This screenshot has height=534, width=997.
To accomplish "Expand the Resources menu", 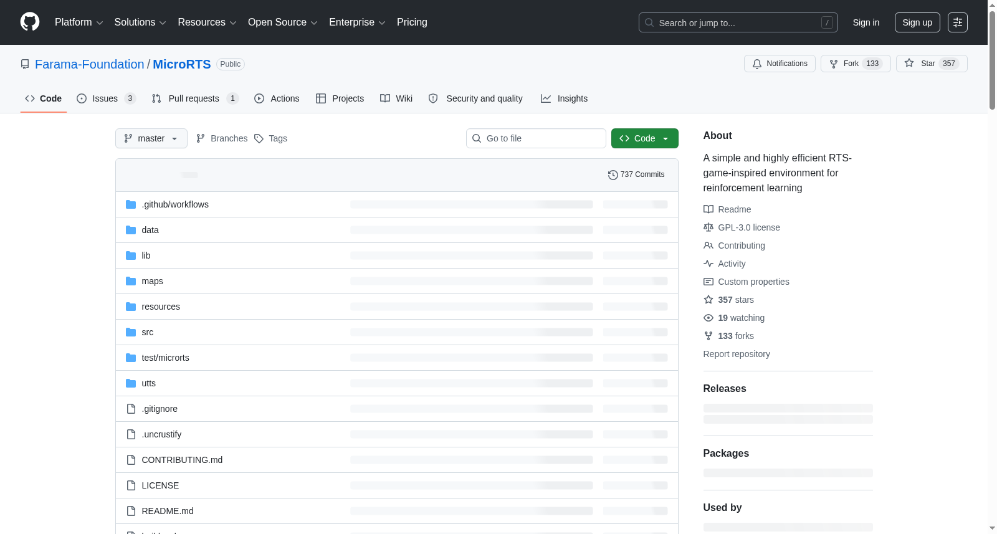I will pos(207,22).
